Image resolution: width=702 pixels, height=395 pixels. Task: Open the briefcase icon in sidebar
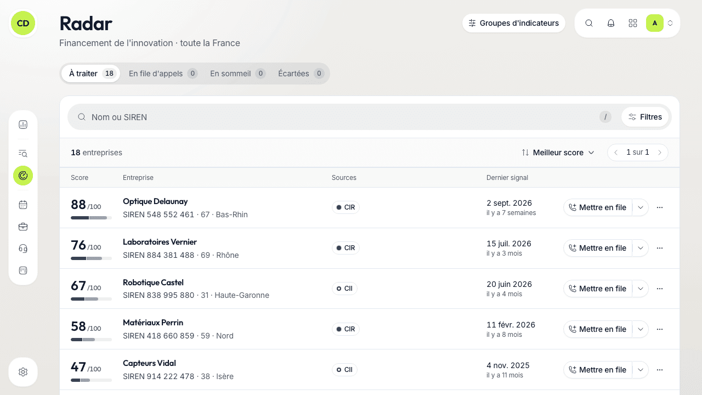(x=23, y=227)
